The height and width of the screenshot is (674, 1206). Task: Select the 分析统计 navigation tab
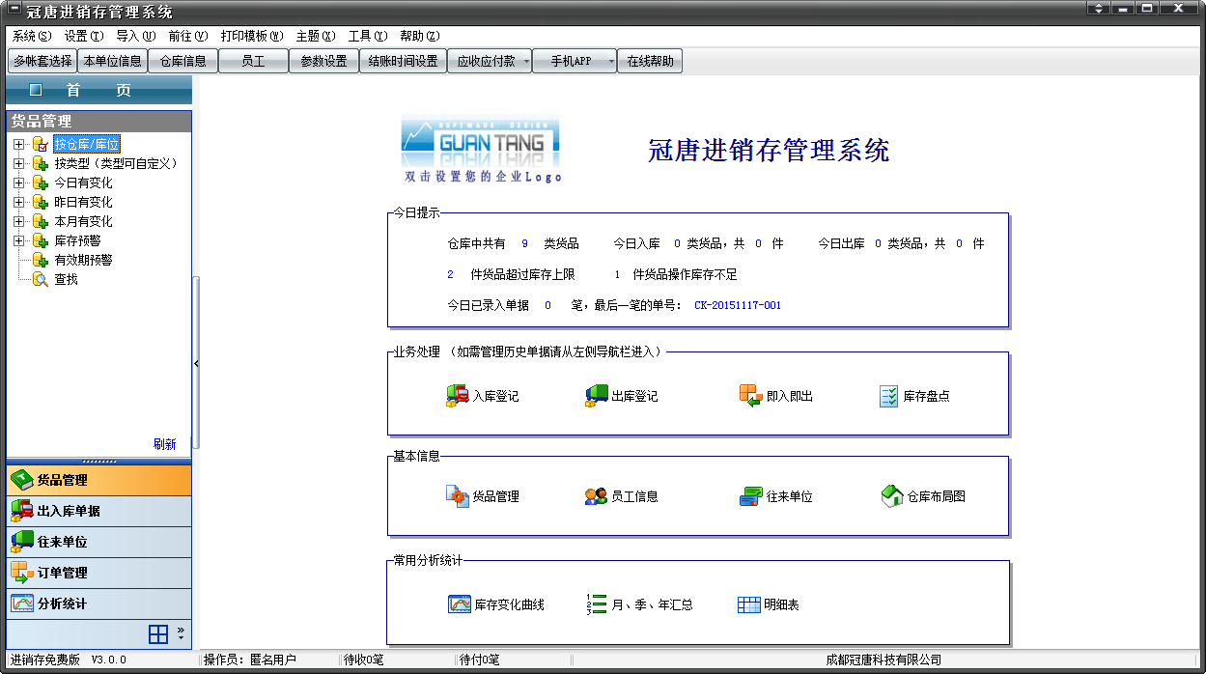(98, 604)
